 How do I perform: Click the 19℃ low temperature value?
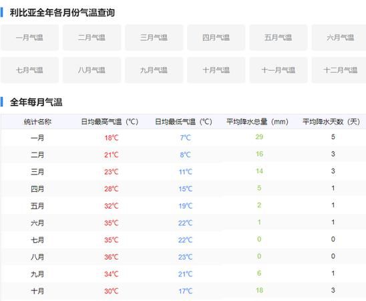185,206
